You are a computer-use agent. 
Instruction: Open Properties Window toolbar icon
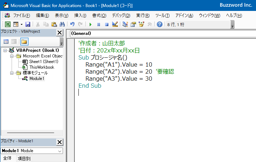[133, 24]
